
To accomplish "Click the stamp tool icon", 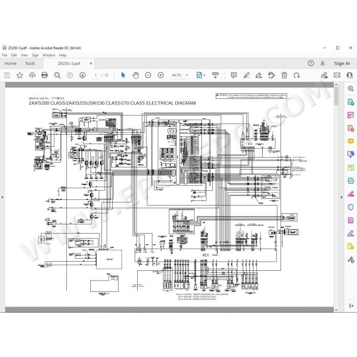I will (x=271, y=75).
